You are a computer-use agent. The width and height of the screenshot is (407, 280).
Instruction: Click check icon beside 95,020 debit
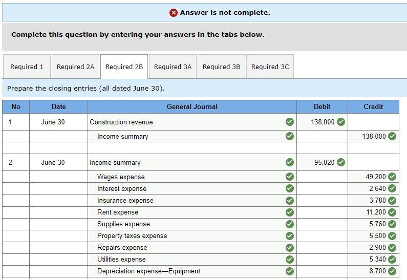click(341, 162)
